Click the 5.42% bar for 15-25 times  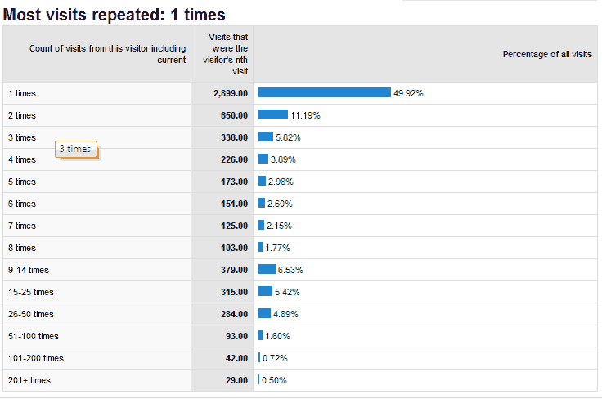point(265,292)
